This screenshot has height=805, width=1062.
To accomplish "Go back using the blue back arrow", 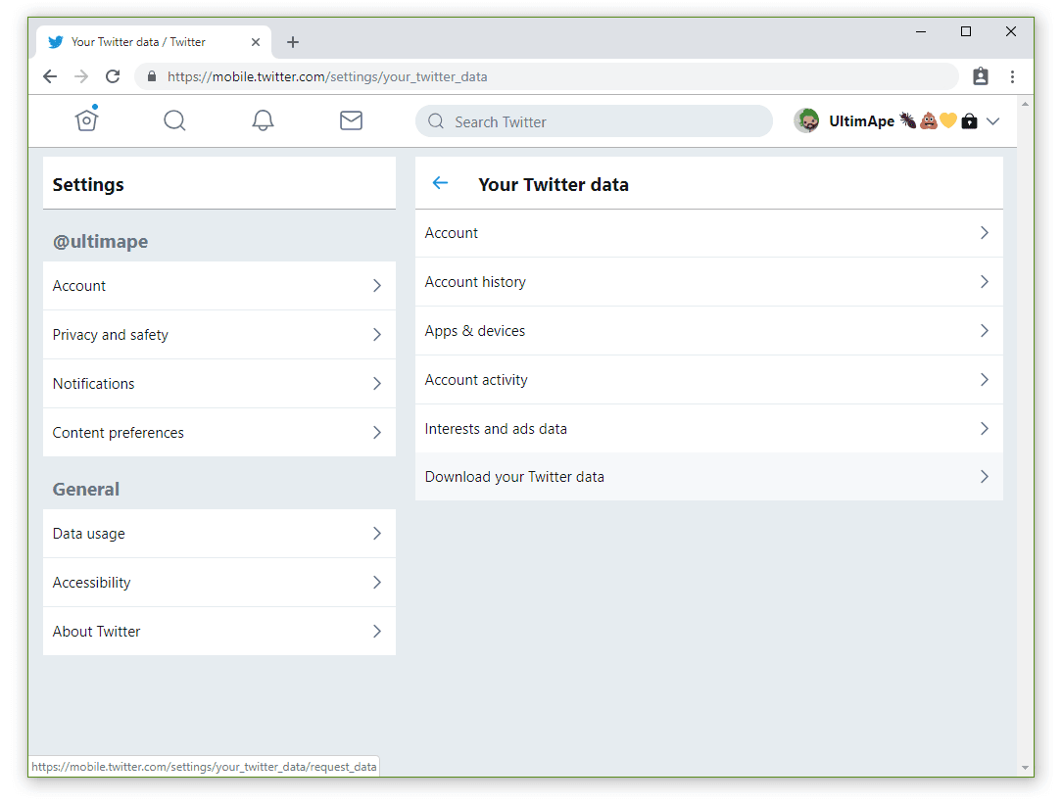I will click(x=440, y=183).
